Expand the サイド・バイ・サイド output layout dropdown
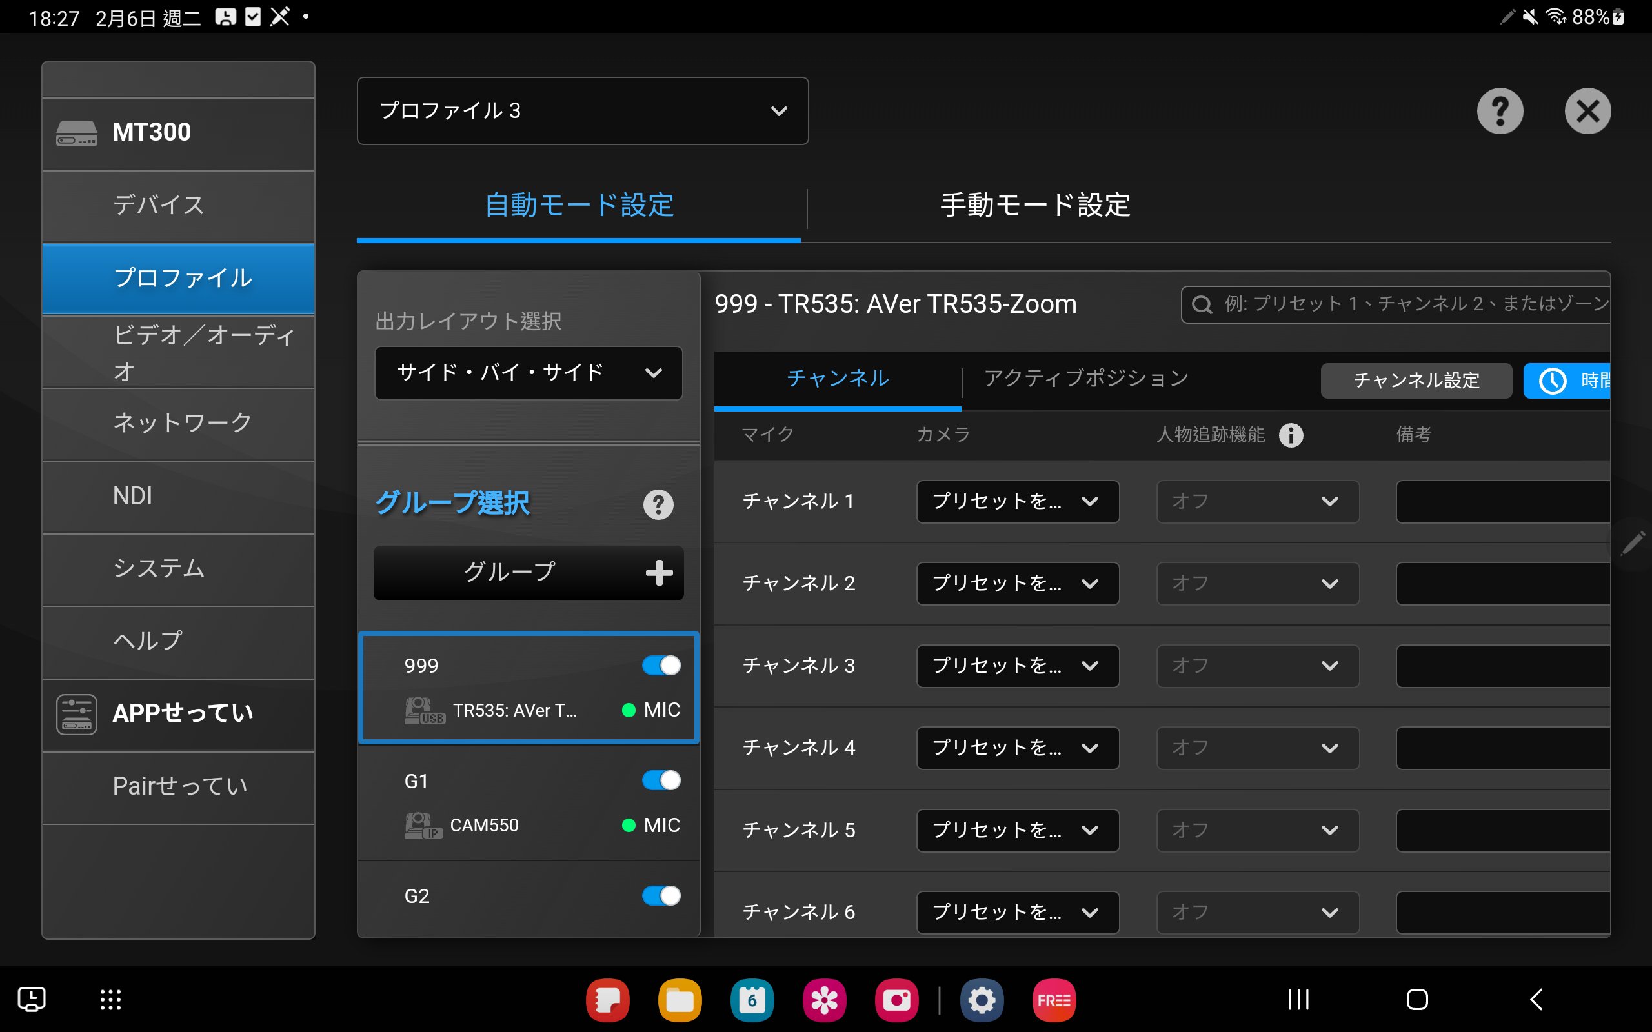This screenshot has height=1032, width=1652. pos(529,373)
